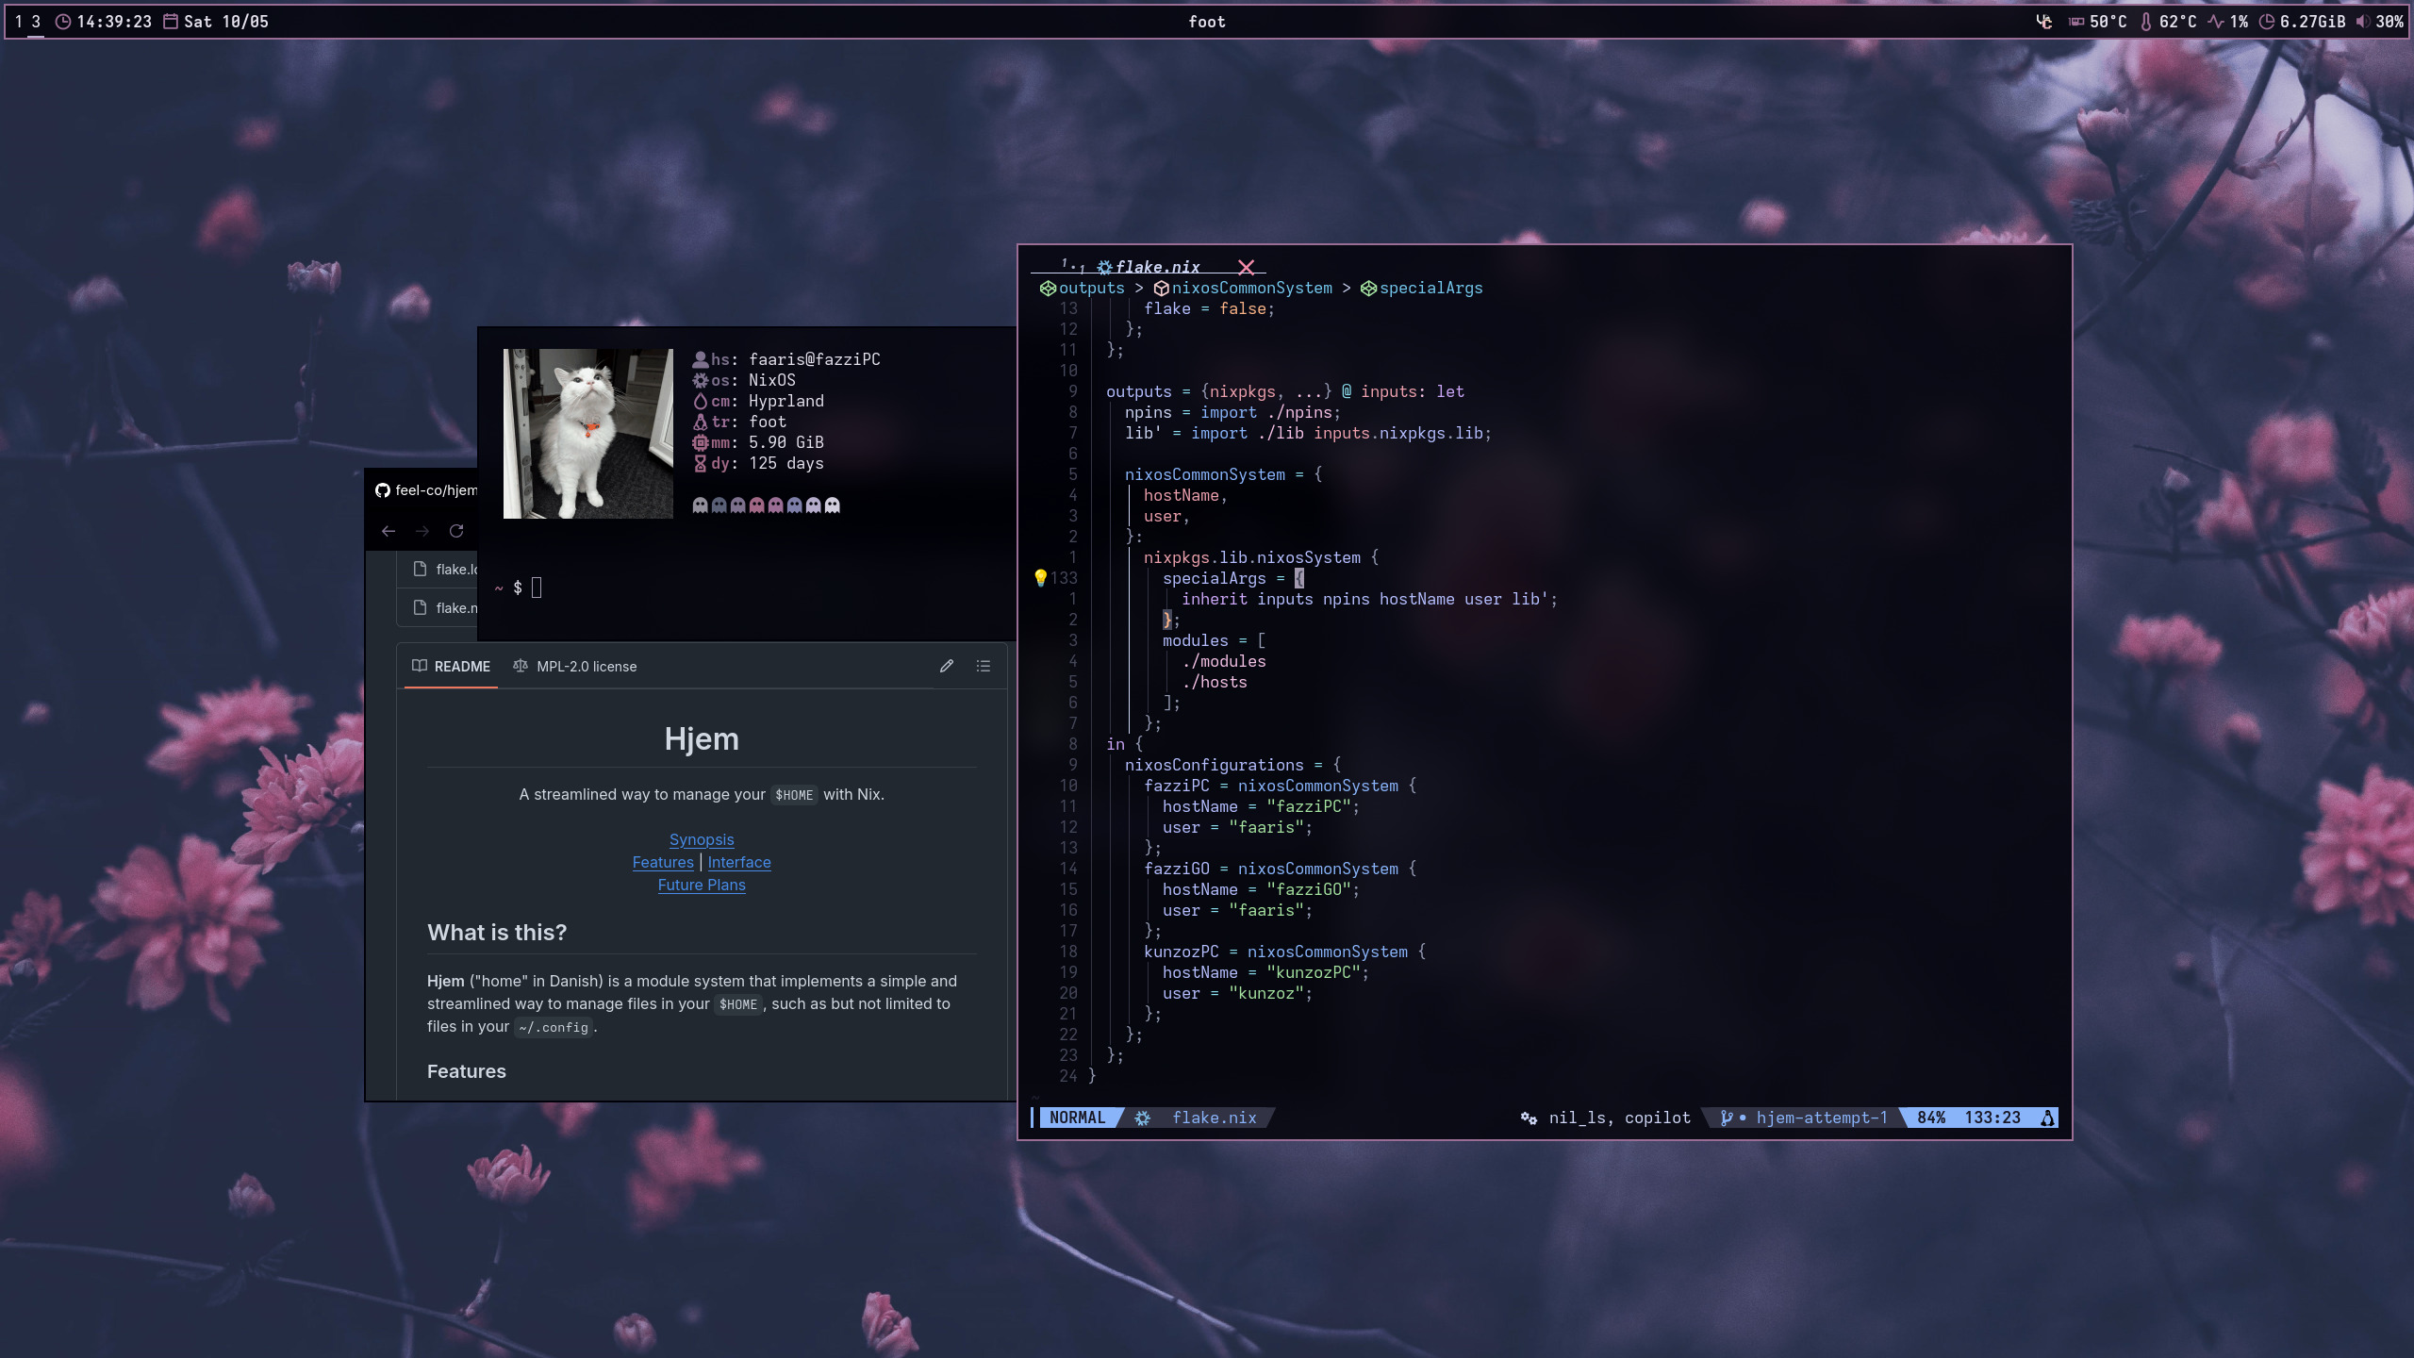Click the browser reload icon

[x=456, y=531]
